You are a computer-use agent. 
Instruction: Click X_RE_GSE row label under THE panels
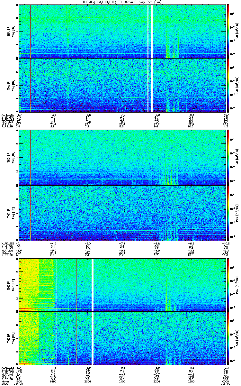(8, 367)
